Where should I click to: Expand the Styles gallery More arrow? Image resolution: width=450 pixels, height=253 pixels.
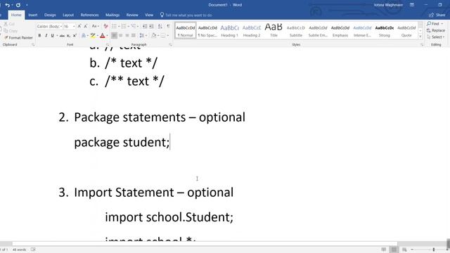(x=420, y=37)
